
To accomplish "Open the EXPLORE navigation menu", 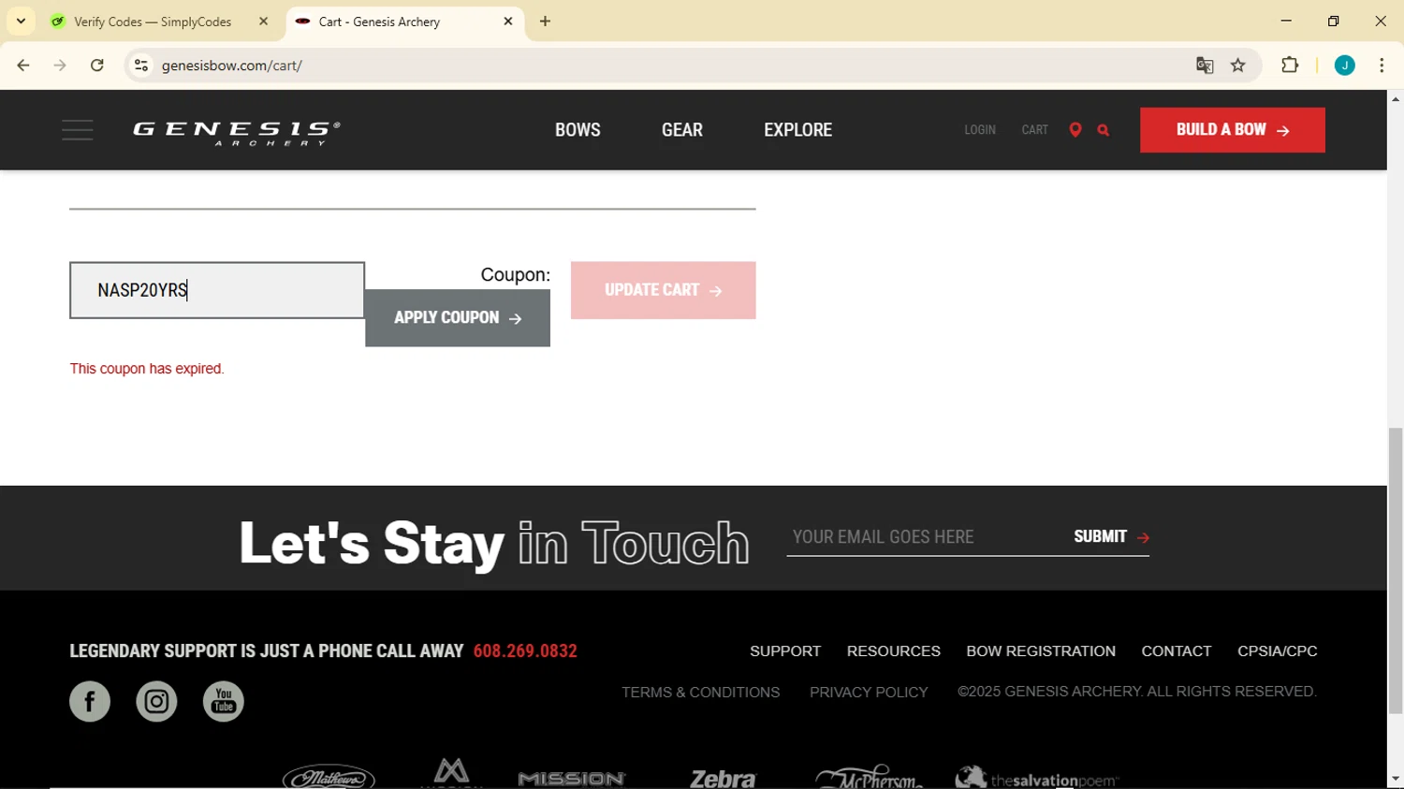I will click(798, 130).
